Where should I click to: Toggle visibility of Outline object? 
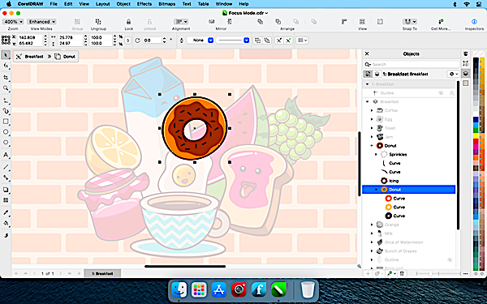point(450,259)
